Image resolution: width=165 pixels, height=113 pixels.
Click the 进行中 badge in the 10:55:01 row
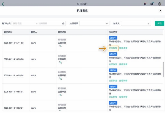point(113,87)
